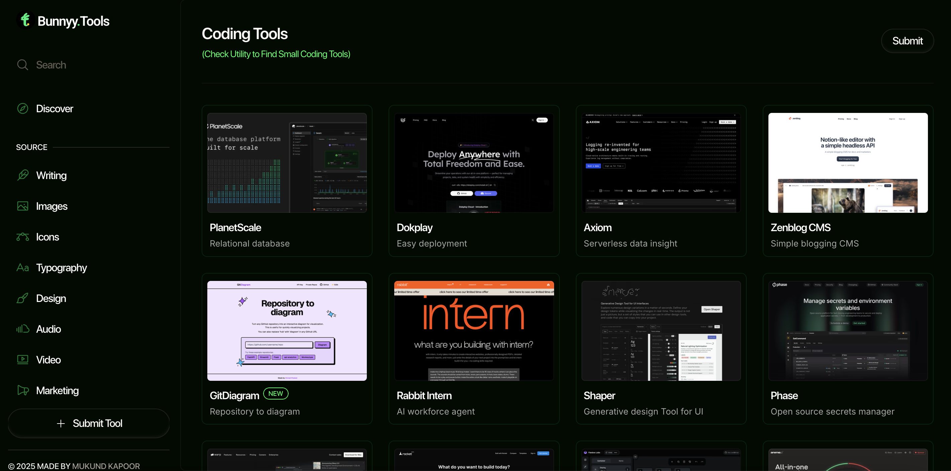Click the Icons vector path icon
The width and height of the screenshot is (951, 471).
(22, 237)
